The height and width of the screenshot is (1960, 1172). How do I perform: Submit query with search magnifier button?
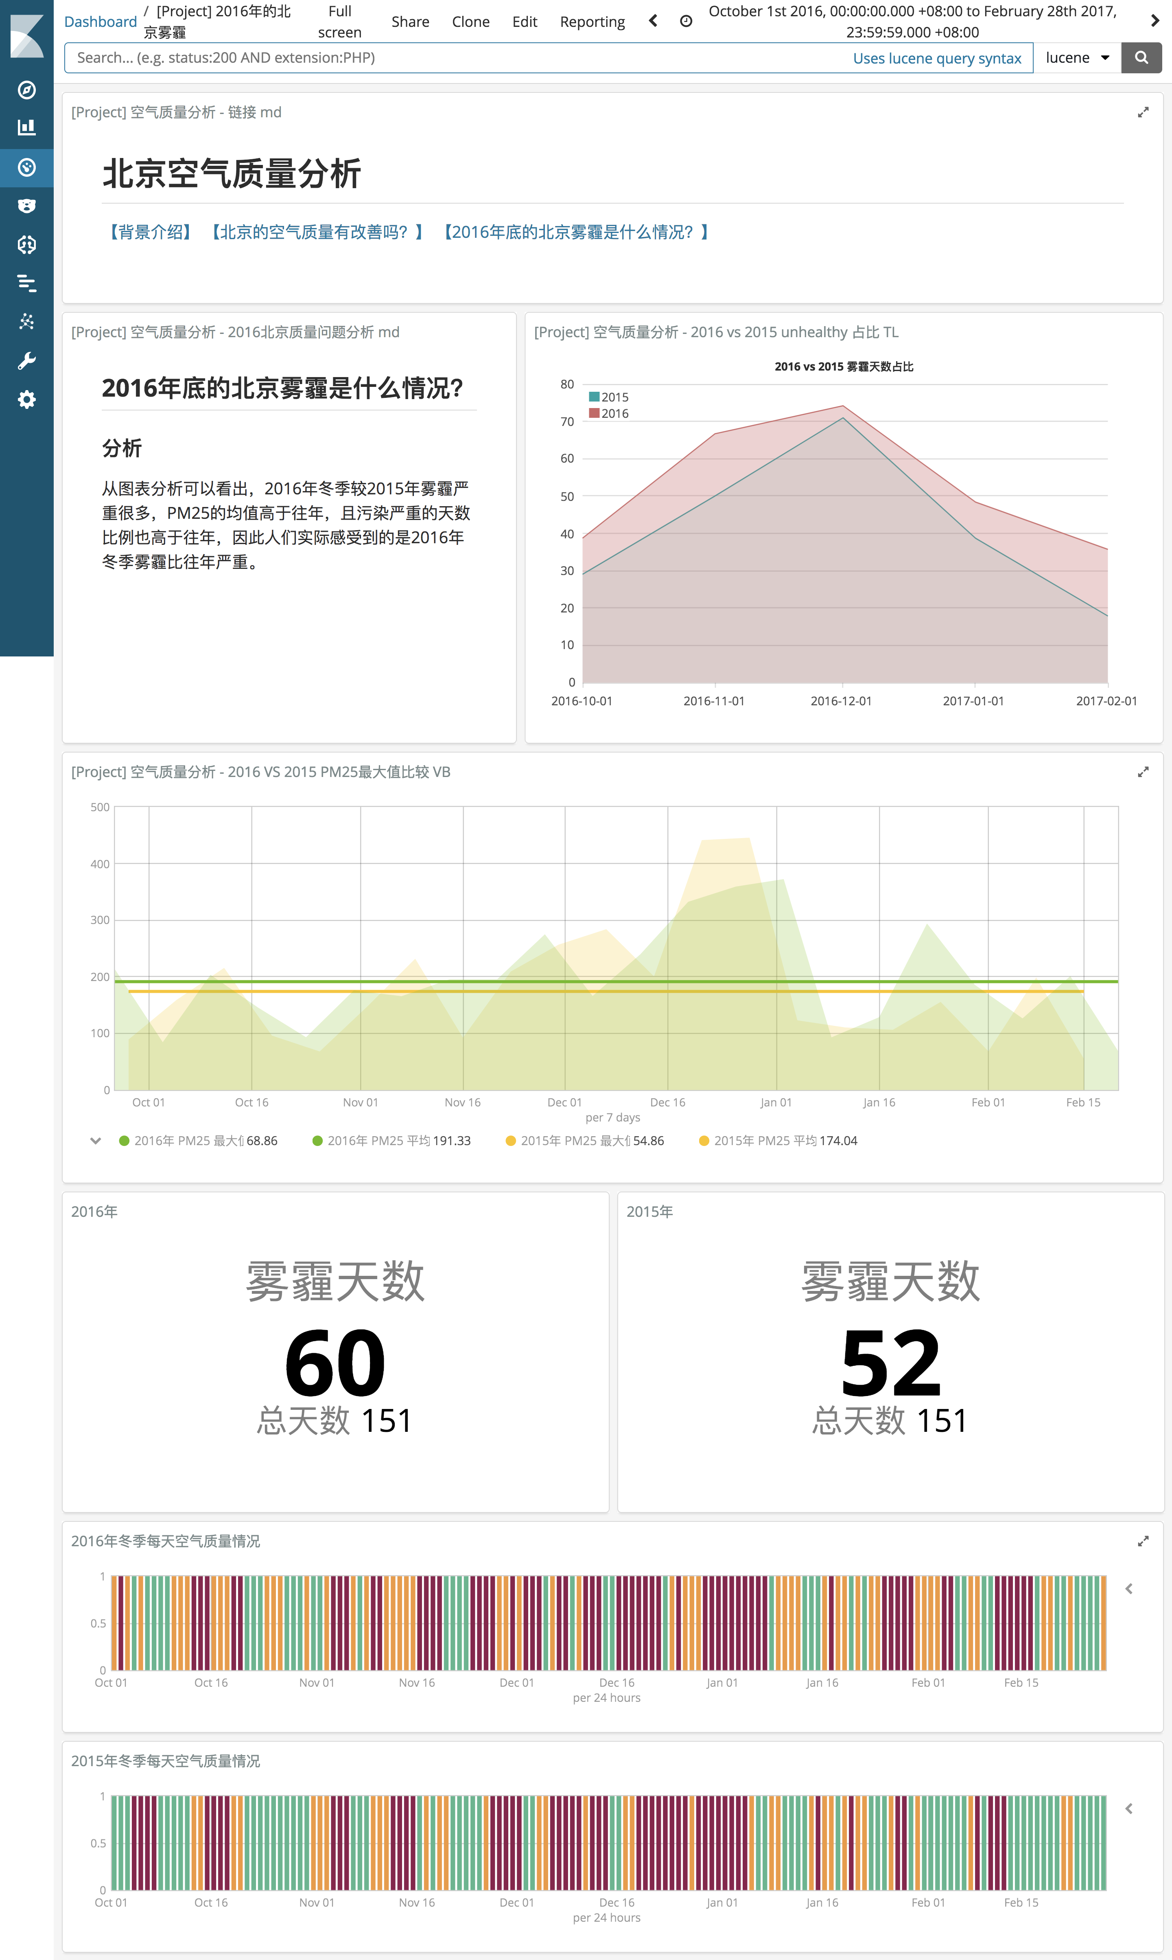pos(1141,58)
